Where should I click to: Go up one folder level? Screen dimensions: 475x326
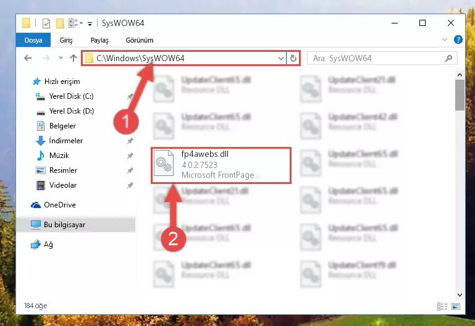pyautogui.click(x=74, y=58)
